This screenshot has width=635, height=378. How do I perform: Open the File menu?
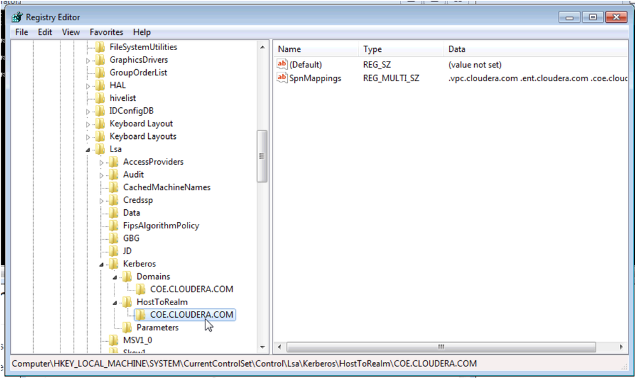coord(22,32)
